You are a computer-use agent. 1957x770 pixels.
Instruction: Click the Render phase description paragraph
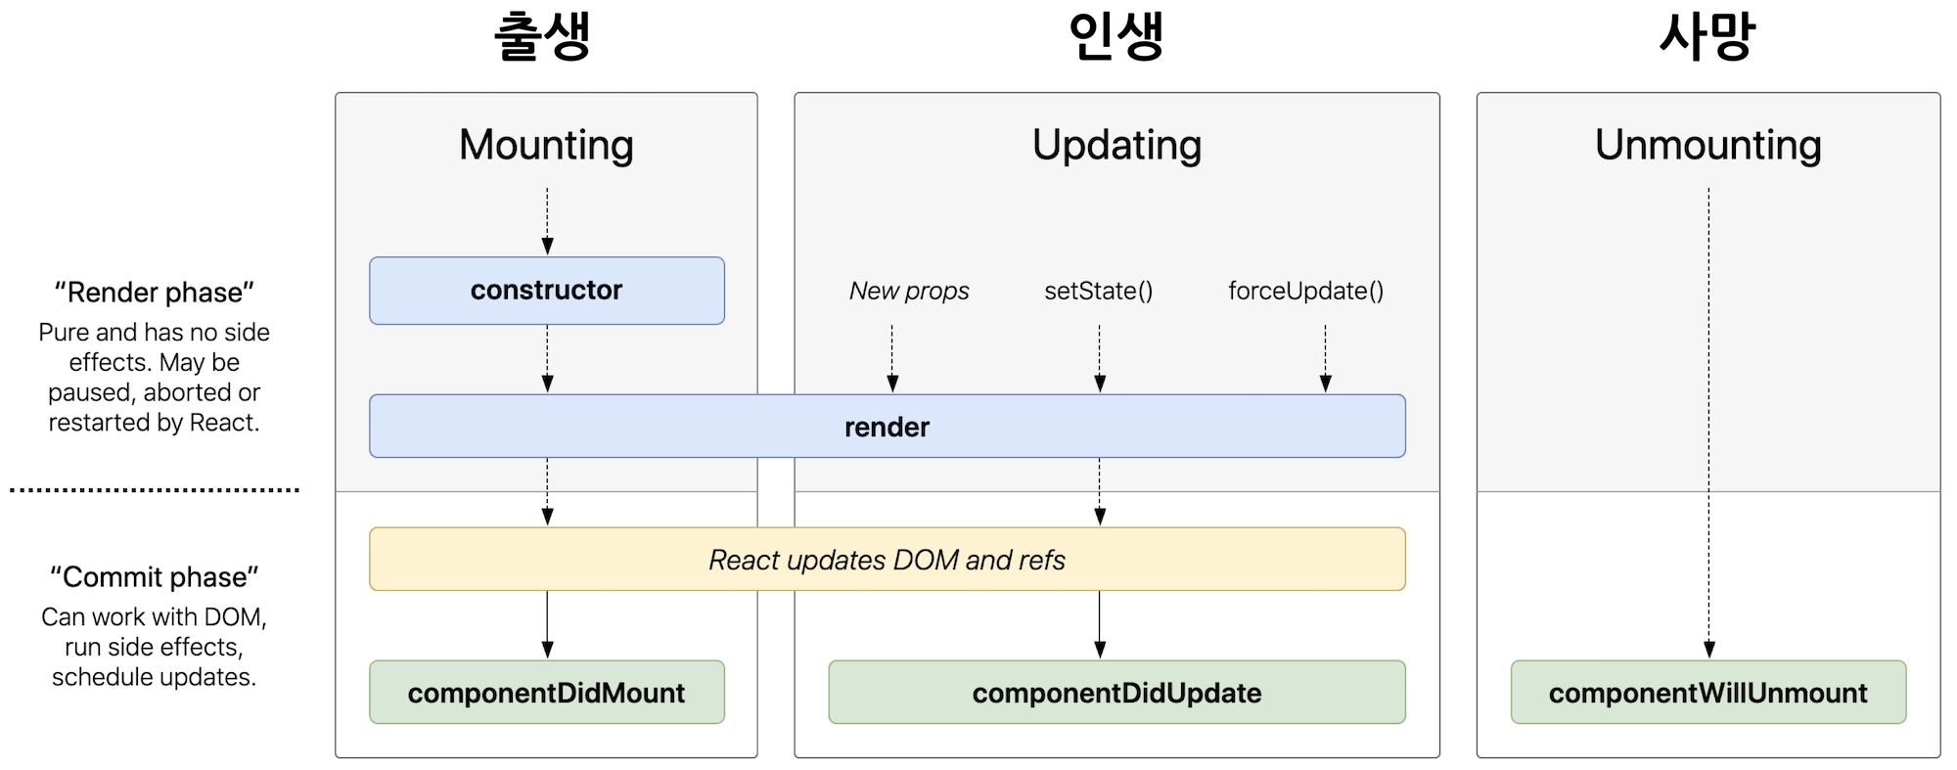(x=155, y=378)
